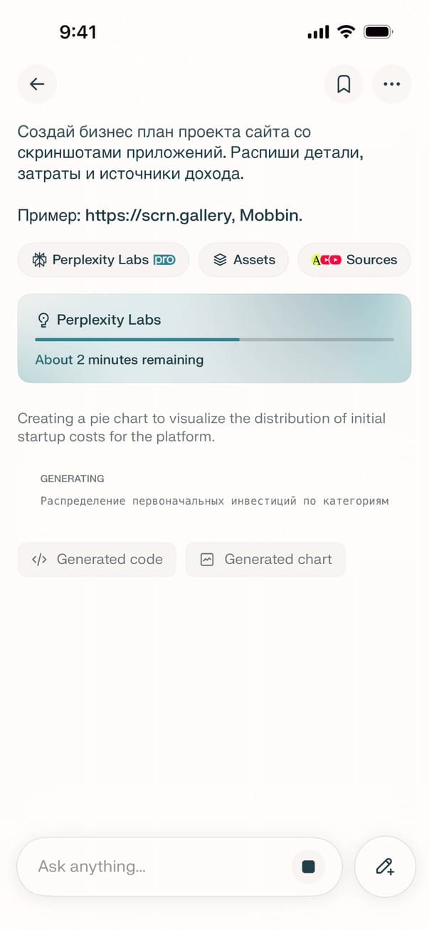
Task: Tap the Perplexity logo icon in tab
Action: 40,260
